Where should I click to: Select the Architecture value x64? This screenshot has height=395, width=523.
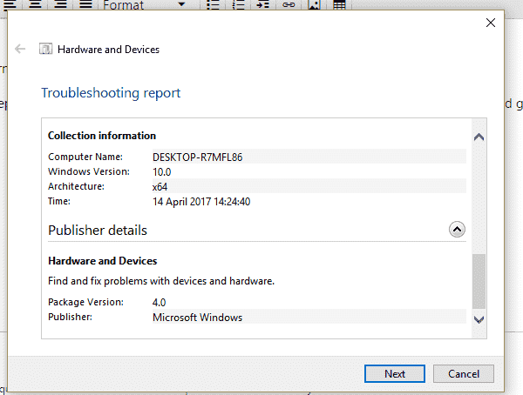(160, 187)
